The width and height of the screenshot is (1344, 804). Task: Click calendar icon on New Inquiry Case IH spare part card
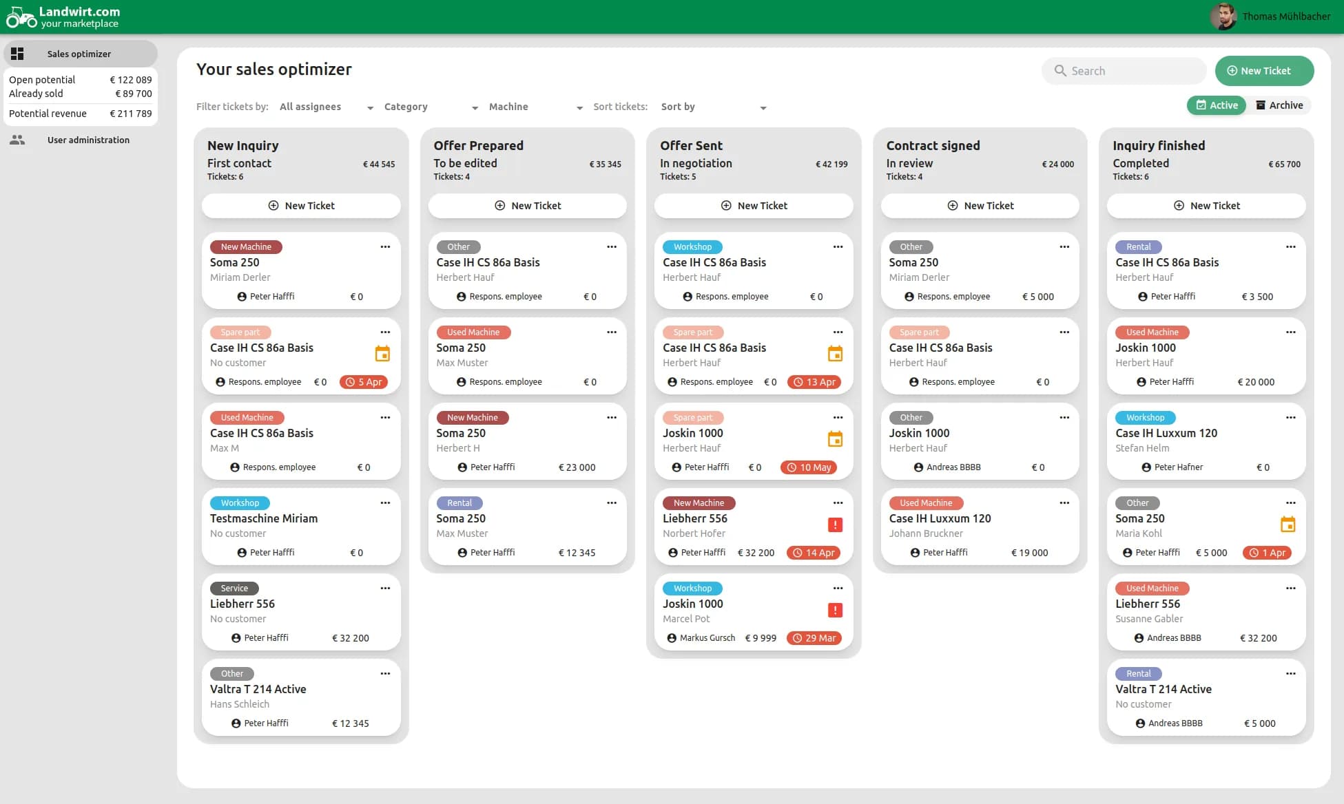382,354
